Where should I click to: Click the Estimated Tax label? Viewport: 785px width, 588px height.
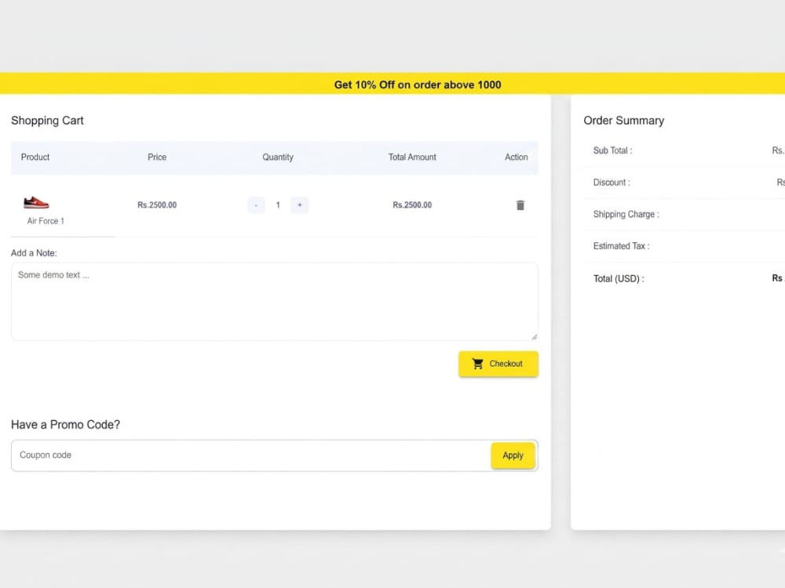click(621, 246)
